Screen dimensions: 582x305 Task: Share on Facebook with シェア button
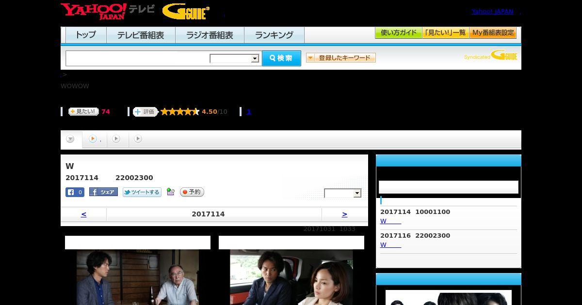point(103,192)
